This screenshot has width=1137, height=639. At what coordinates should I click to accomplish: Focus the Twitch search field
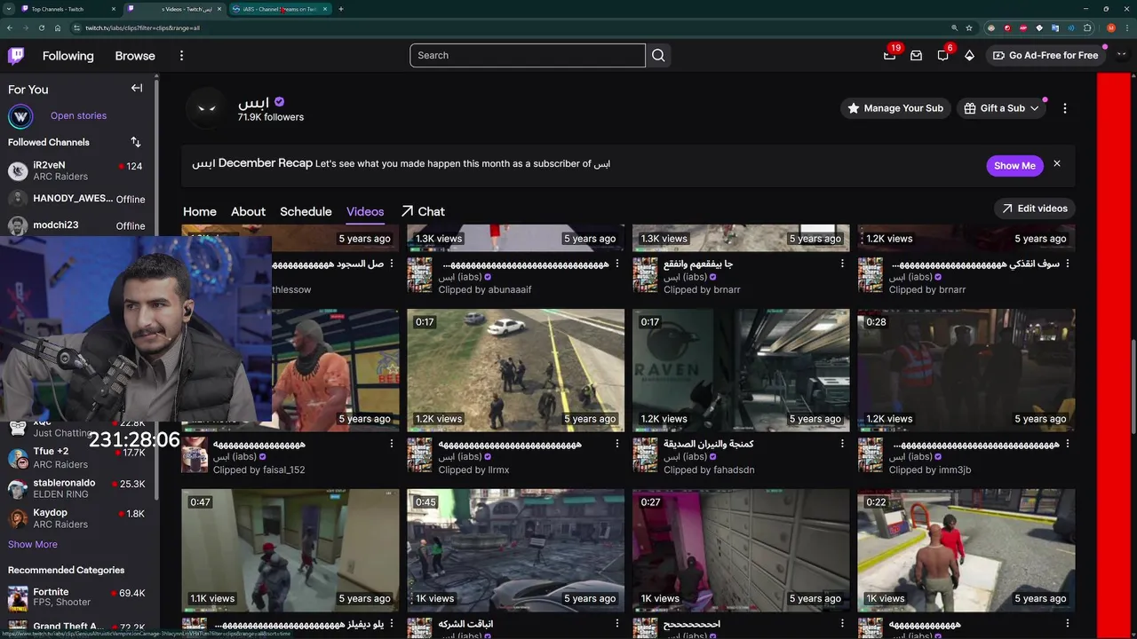528,55
